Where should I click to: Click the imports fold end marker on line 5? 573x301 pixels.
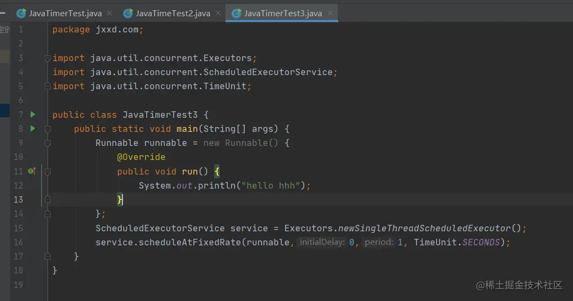[47, 86]
